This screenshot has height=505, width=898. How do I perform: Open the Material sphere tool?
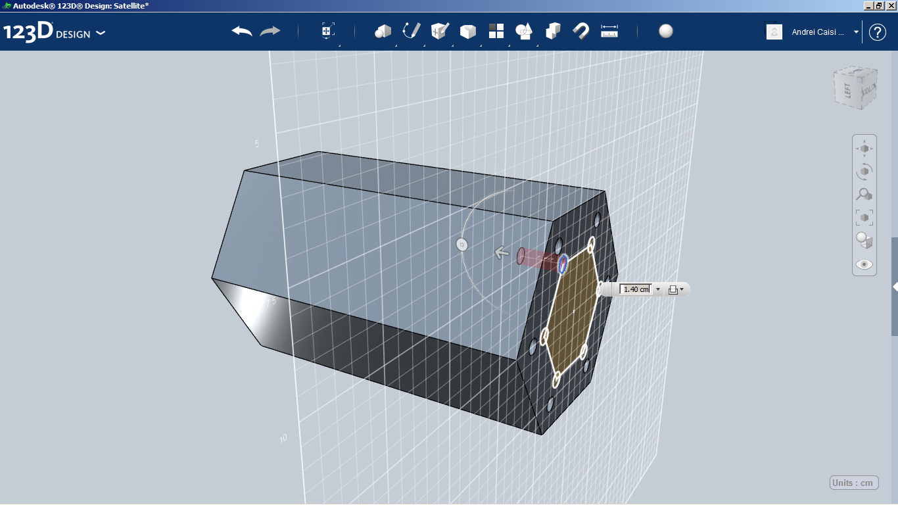coord(666,31)
